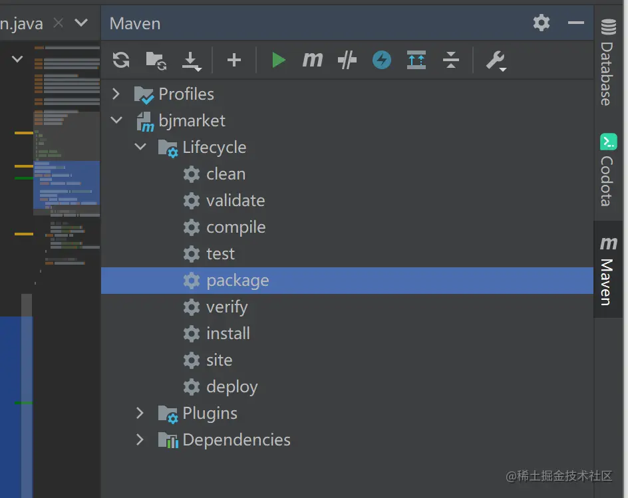This screenshot has width=628, height=498.
Task: Click the Profiles folder icon
Action: [144, 95]
